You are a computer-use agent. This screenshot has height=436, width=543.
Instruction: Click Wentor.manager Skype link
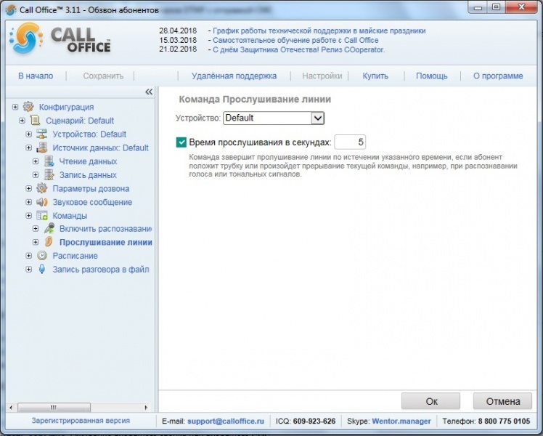point(401,421)
